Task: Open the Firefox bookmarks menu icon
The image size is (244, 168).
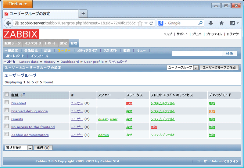Action: (x=233, y=23)
